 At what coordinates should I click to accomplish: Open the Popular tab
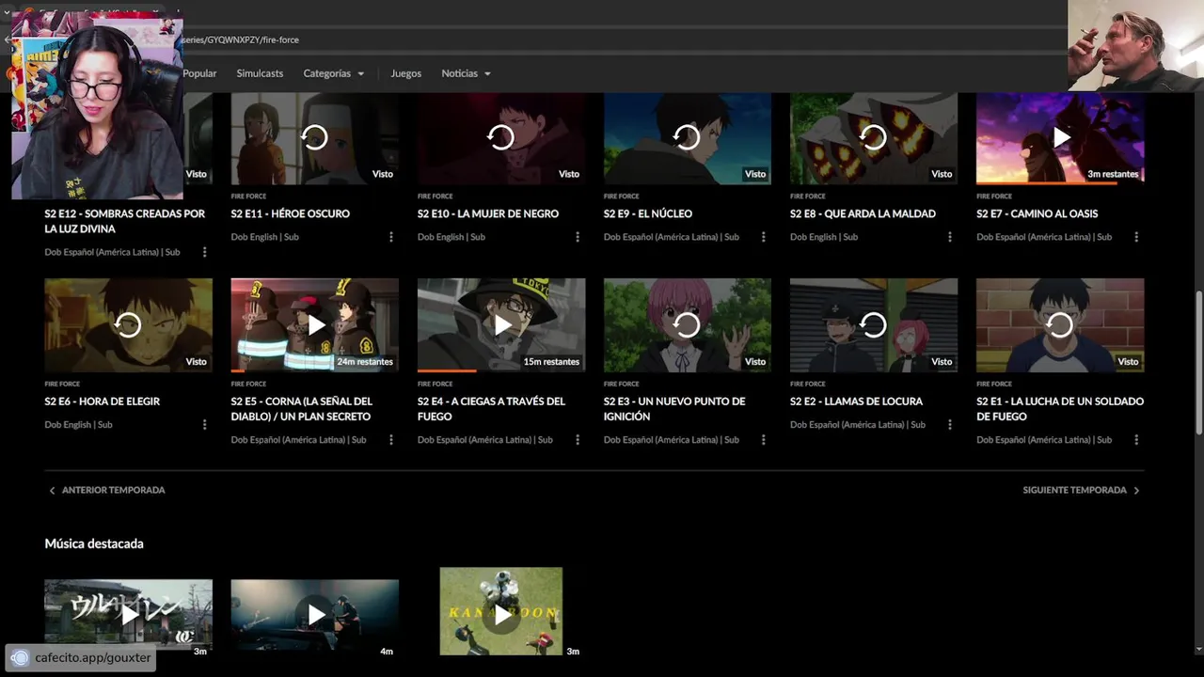pyautogui.click(x=199, y=73)
